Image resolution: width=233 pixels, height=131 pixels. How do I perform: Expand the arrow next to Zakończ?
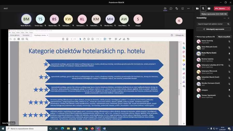coord(229,8)
